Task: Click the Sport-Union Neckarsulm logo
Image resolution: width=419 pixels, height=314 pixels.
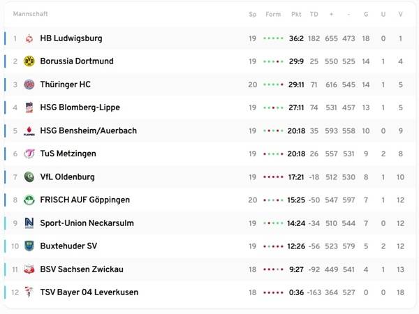Action: [x=29, y=223]
